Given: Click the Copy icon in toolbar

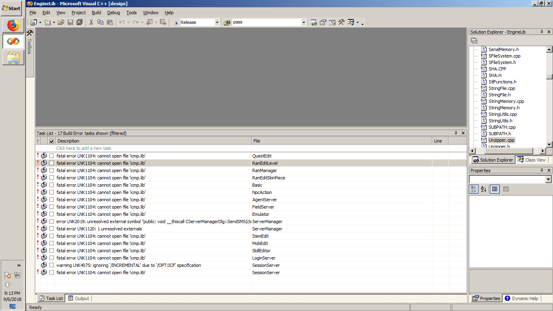Looking at the screenshot, I should pos(100,22).
